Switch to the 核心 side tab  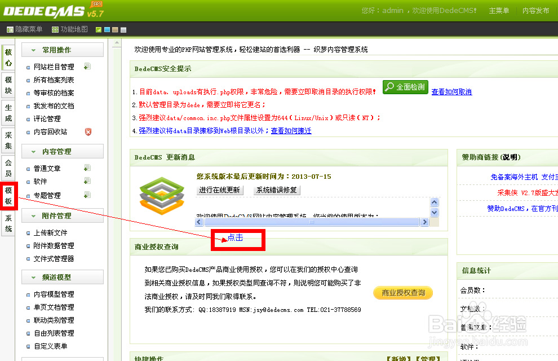(x=8, y=58)
